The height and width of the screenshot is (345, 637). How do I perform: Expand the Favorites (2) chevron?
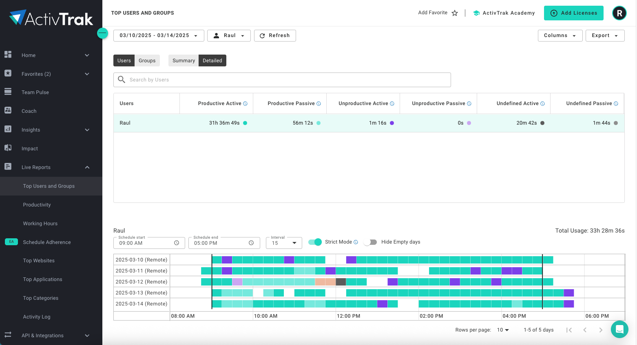[87, 74]
